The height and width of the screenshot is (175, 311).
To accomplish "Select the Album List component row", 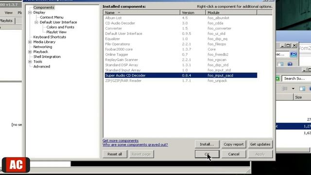I will (x=181, y=18).
